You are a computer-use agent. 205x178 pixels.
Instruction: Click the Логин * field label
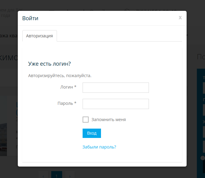click(x=68, y=87)
